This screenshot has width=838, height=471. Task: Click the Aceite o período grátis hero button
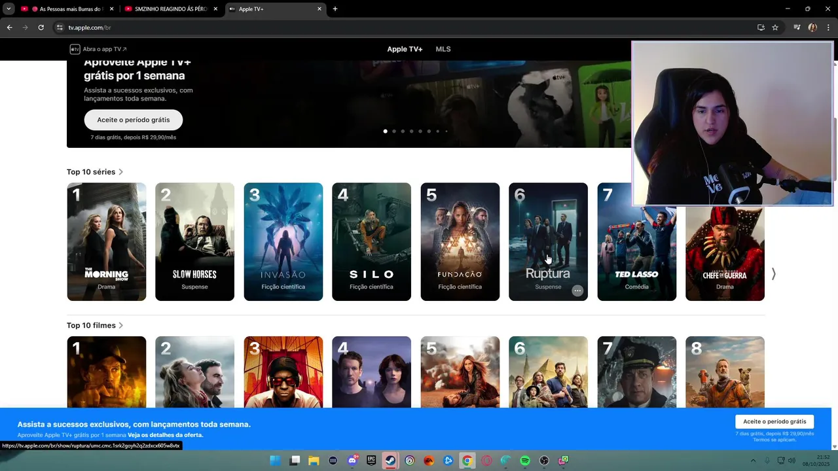(134, 120)
